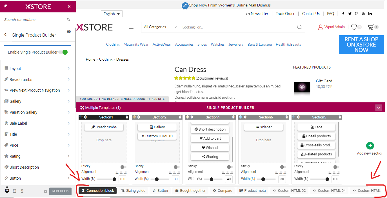The height and width of the screenshot is (198, 387).
Task: Expand the Sale Label options
Action: (37, 123)
